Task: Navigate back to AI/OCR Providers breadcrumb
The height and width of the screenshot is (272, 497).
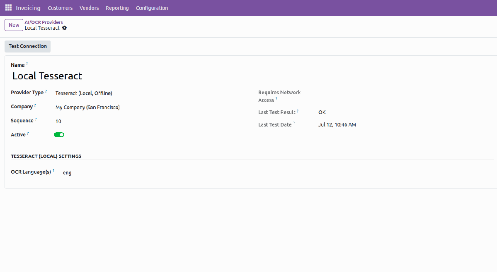Action: (x=44, y=22)
